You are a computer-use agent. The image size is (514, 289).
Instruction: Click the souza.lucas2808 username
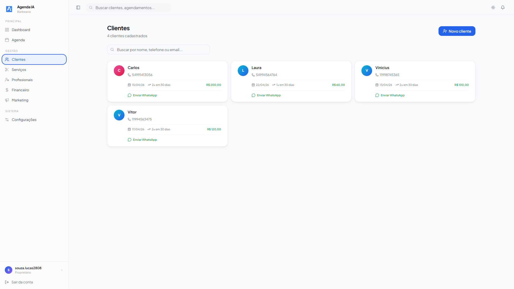28,268
